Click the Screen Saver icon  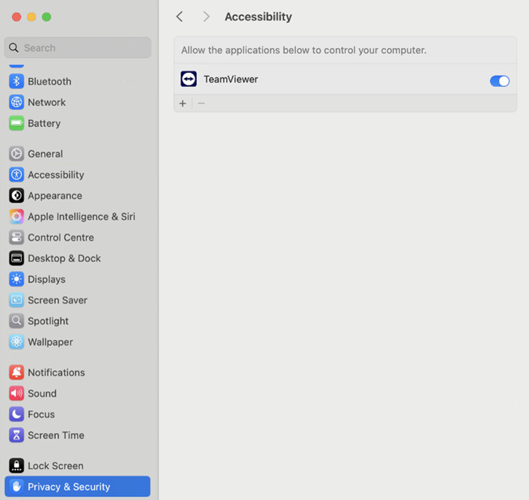coord(16,300)
